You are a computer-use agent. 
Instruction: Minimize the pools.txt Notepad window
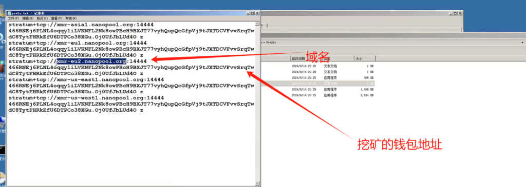tap(248, 13)
